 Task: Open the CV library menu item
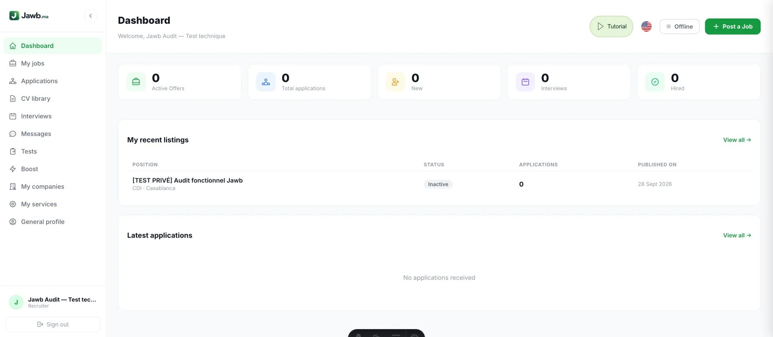pos(53,99)
